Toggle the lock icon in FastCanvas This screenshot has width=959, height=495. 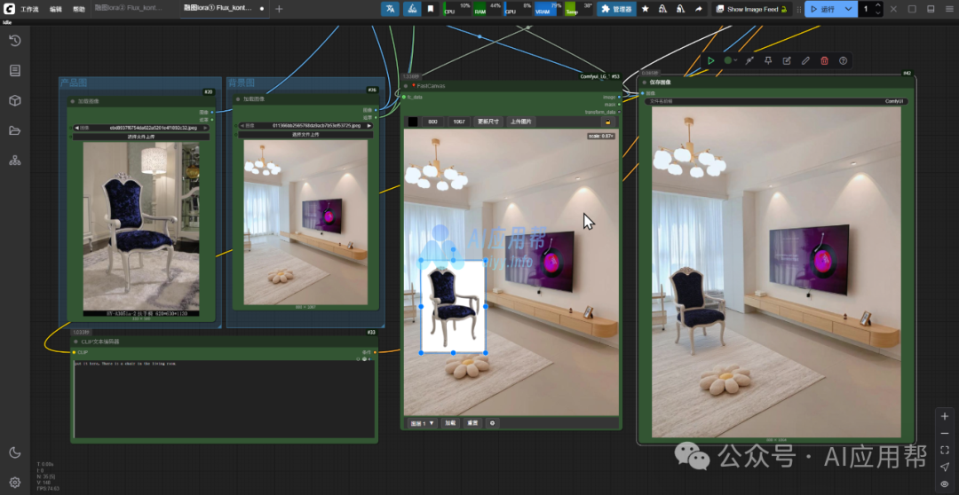pyautogui.click(x=608, y=122)
